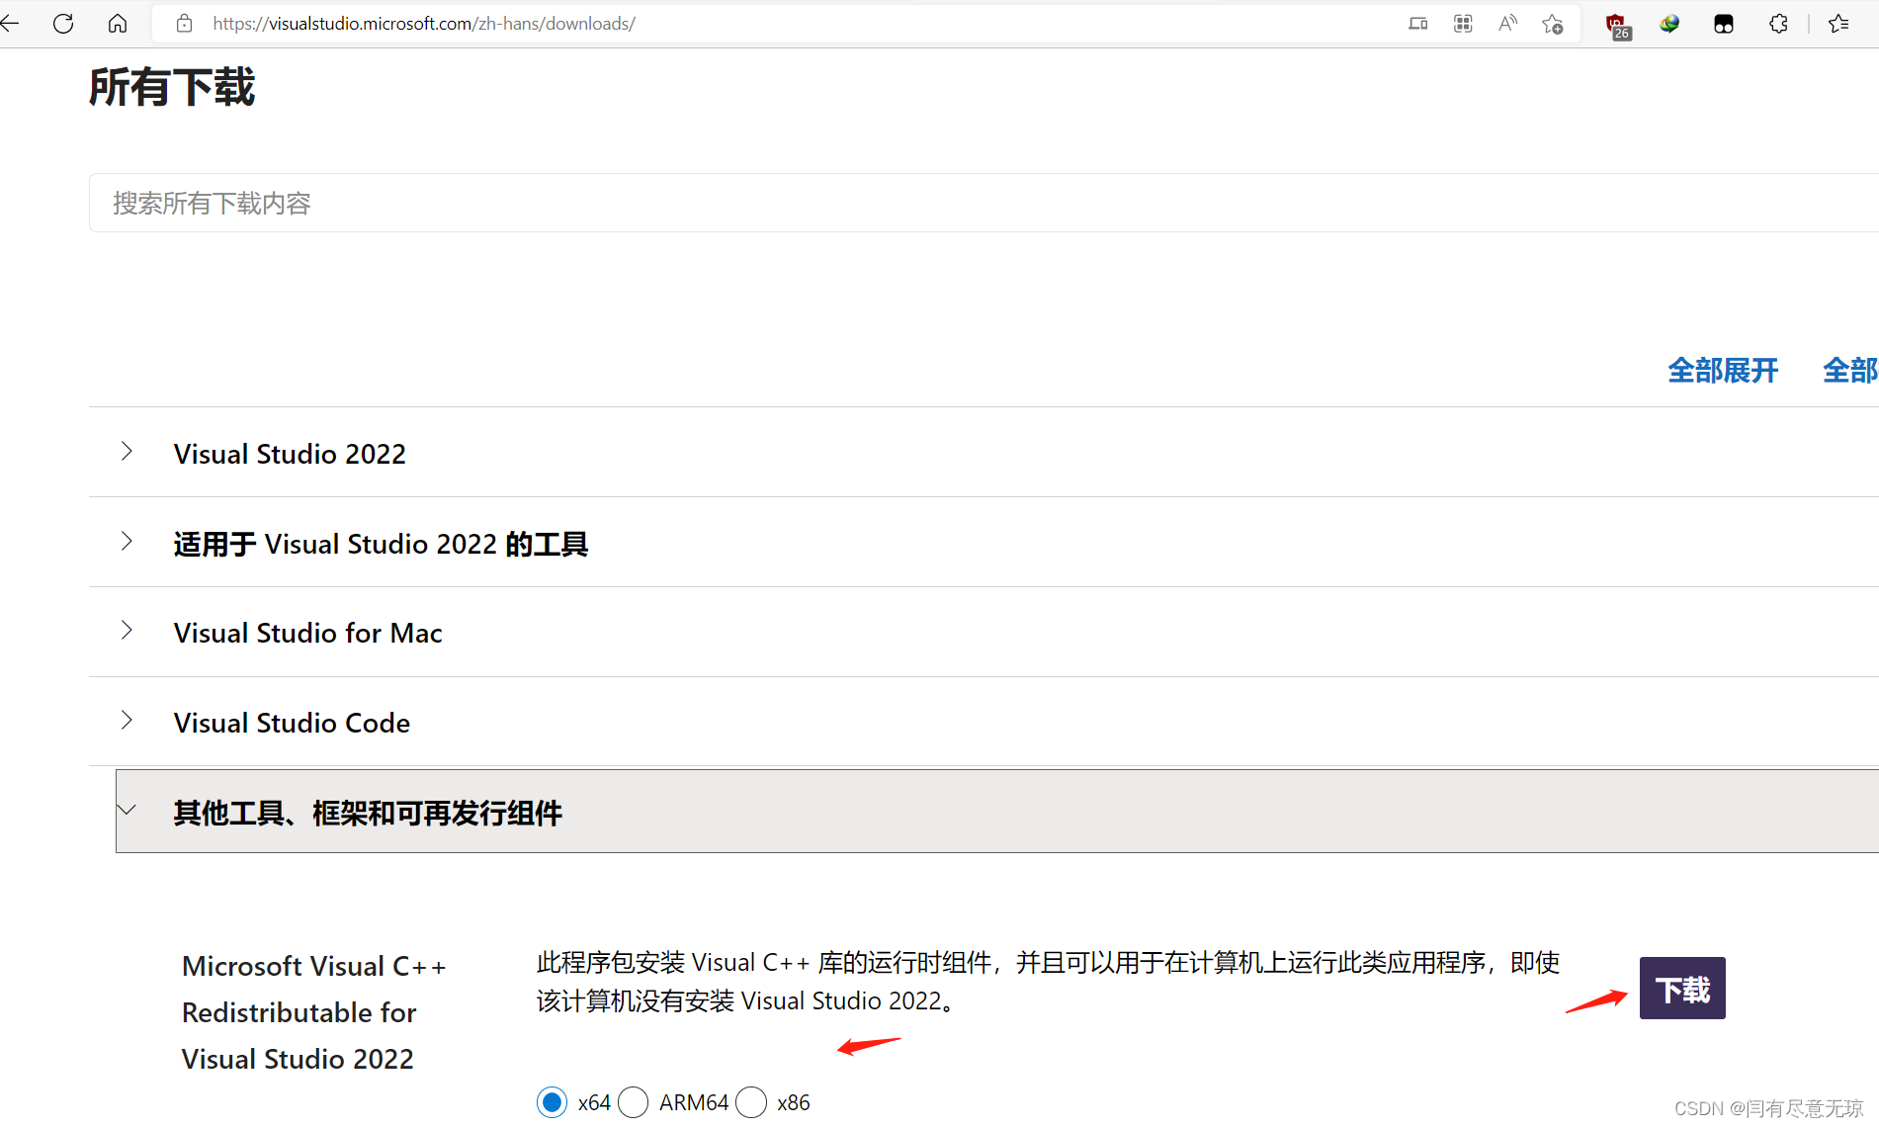1879x1128 pixels.
Task: Add this page to favorites
Action: tap(1553, 24)
